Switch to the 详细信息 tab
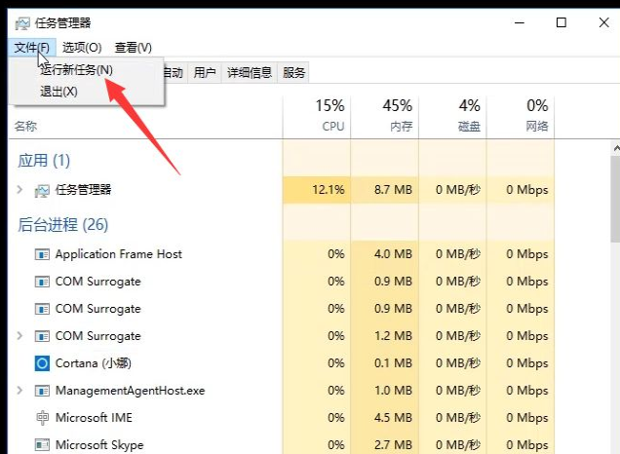Viewport: 620px width, 454px height. 250,73
